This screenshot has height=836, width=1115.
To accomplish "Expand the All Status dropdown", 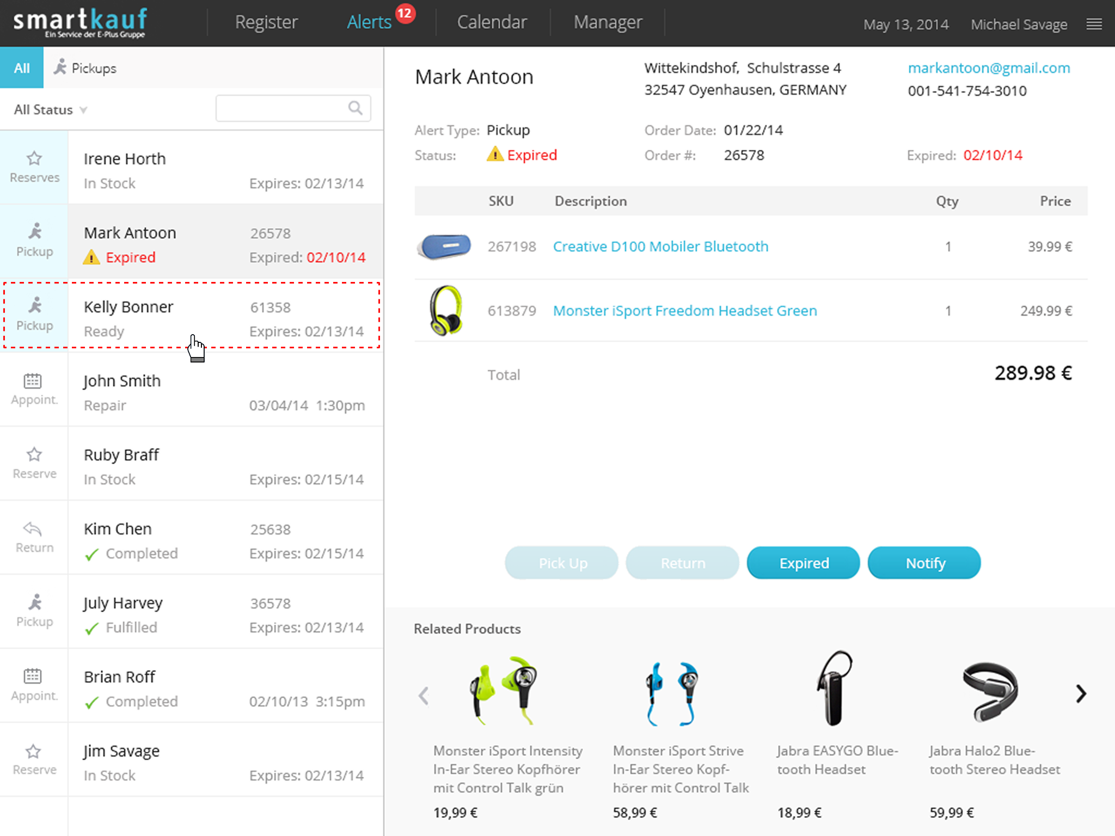I will click(x=50, y=110).
